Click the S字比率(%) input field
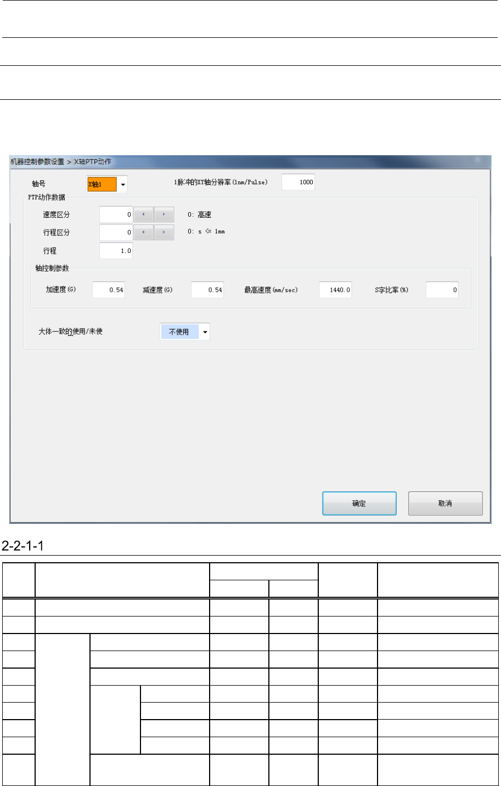 (442, 290)
